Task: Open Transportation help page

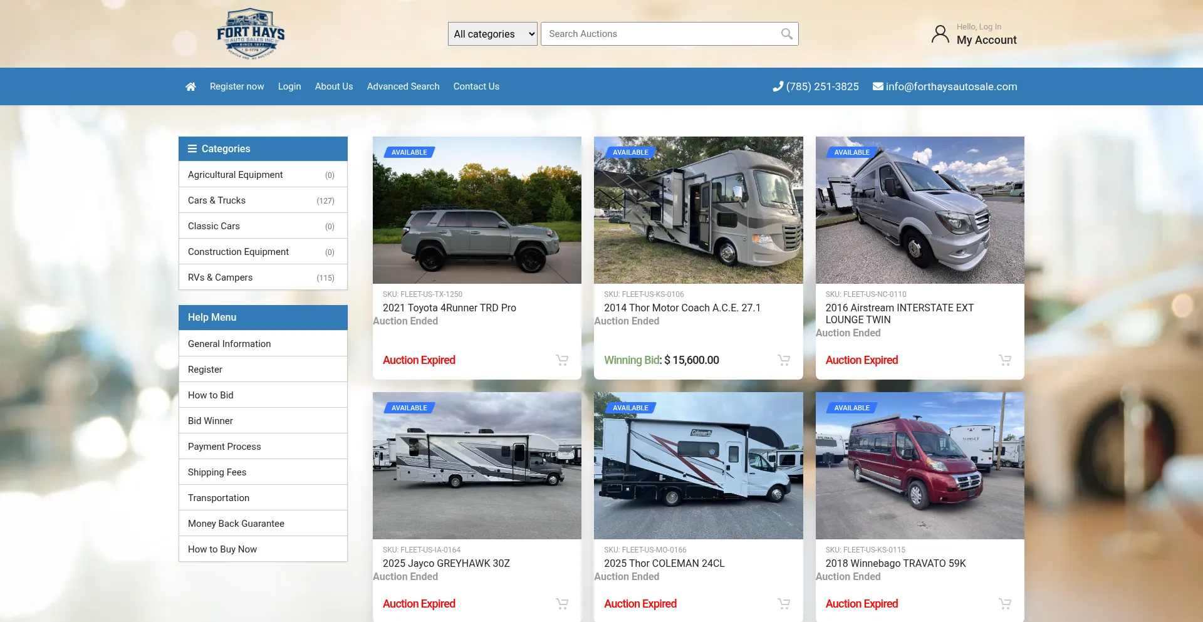Action: [x=263, y=498]
